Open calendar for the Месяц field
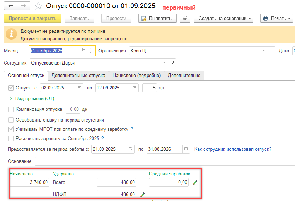Image resolution: width=295 pixels, height=201 pixels. pos(83,51)
